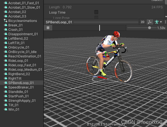Click the RideLoop_01 animation clip icon
The image size is (167, 127).
pyautogui.click(x=6, y=60)
